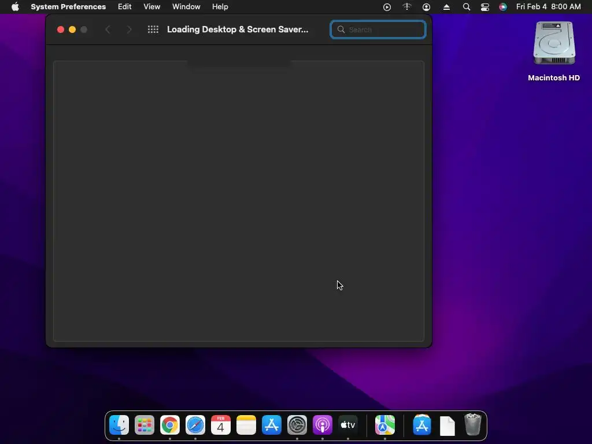Open Notes from the Dock
This screenshot has width=592, height=444.
[x=246, y=425]
